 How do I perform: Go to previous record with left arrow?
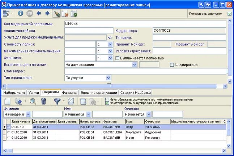pos(39,13)
